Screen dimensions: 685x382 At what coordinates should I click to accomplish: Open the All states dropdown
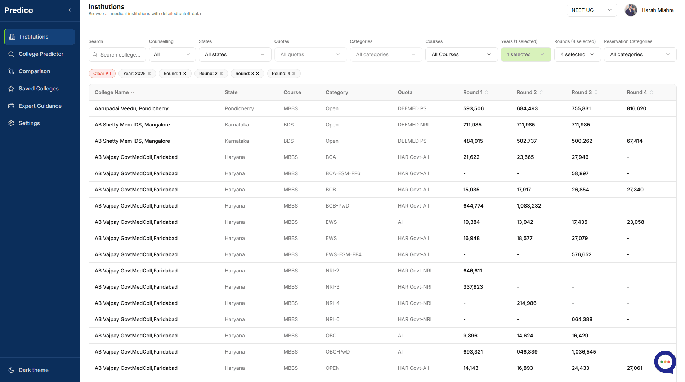click(x=235, y=54)
